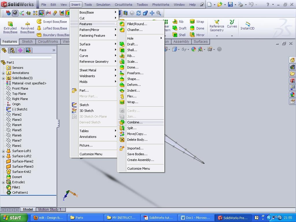The image size is (296, 222).
Task: Switch to Motion Study 1 tab
Action: (x=50, y=210)
